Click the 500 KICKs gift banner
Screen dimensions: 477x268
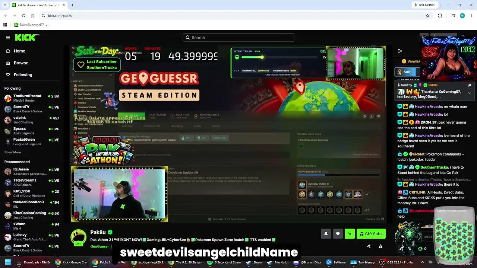(407, 72)
